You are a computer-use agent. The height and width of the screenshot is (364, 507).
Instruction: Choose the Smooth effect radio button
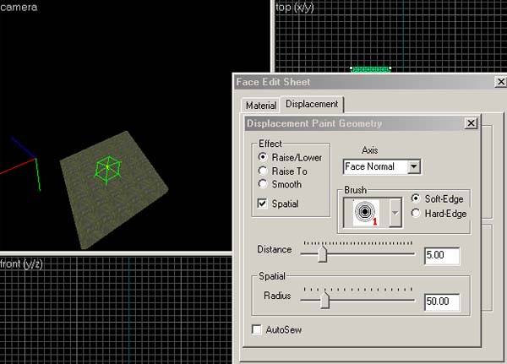coord(263,184)
